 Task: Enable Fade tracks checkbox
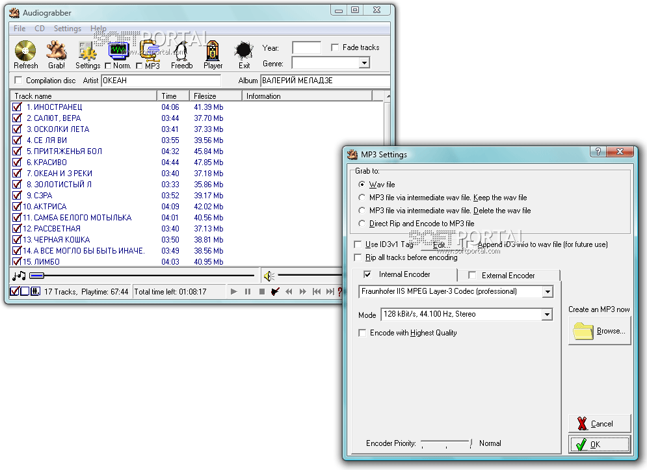pos(335,47)
